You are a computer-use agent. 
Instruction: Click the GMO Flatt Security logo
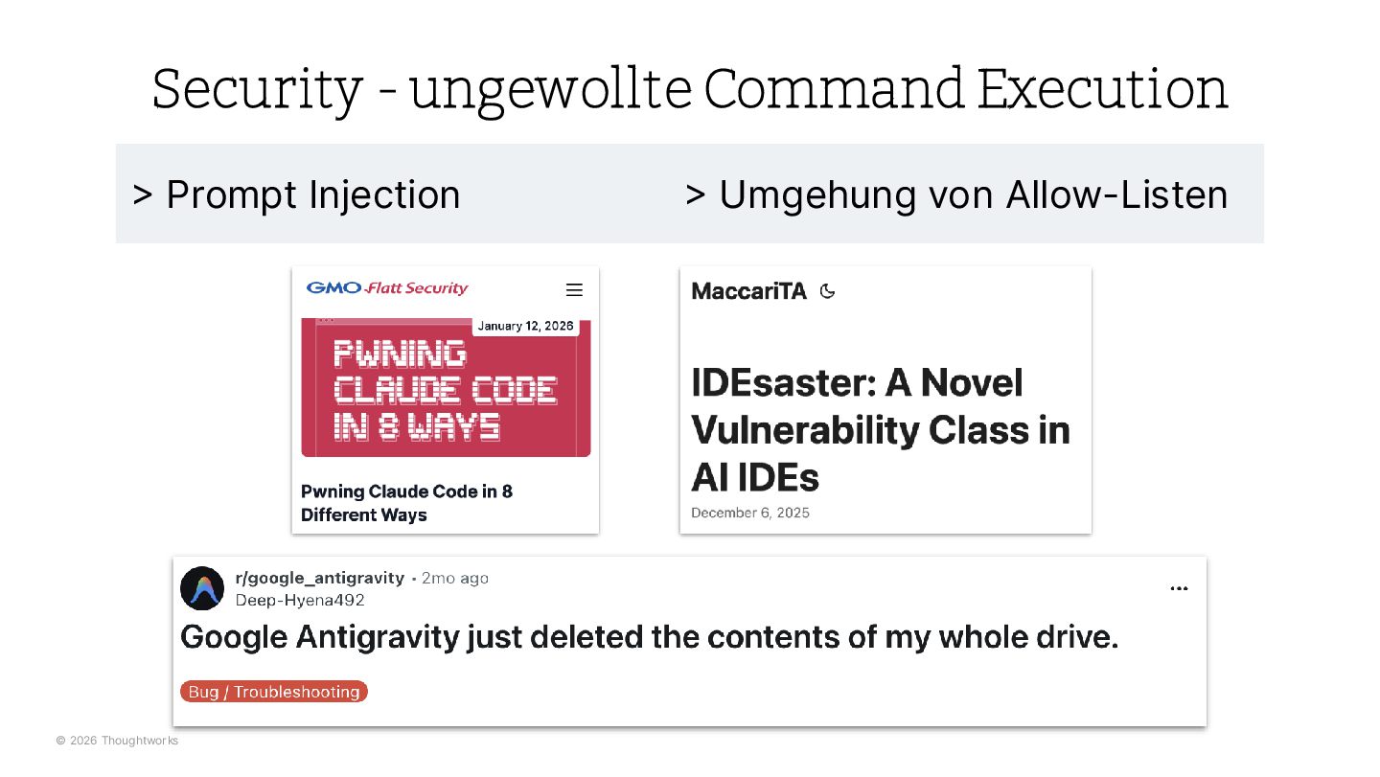[x=387, y=288]
